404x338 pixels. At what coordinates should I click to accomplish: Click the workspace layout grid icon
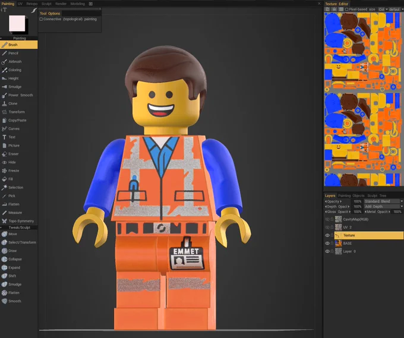point(91,4)
